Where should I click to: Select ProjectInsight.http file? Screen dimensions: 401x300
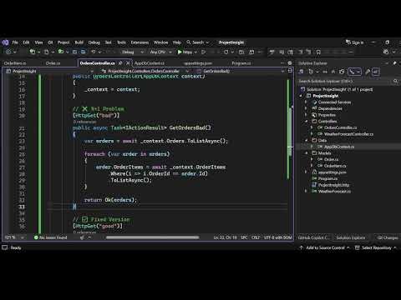pyautogui.click(x=333, y=185)
